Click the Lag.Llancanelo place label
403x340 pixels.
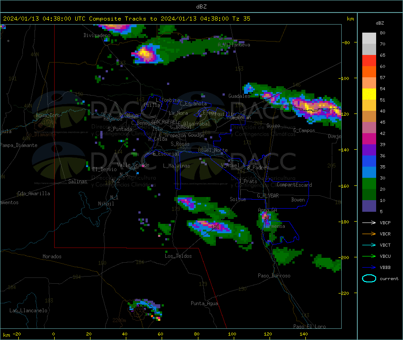(x=28, y=311)
